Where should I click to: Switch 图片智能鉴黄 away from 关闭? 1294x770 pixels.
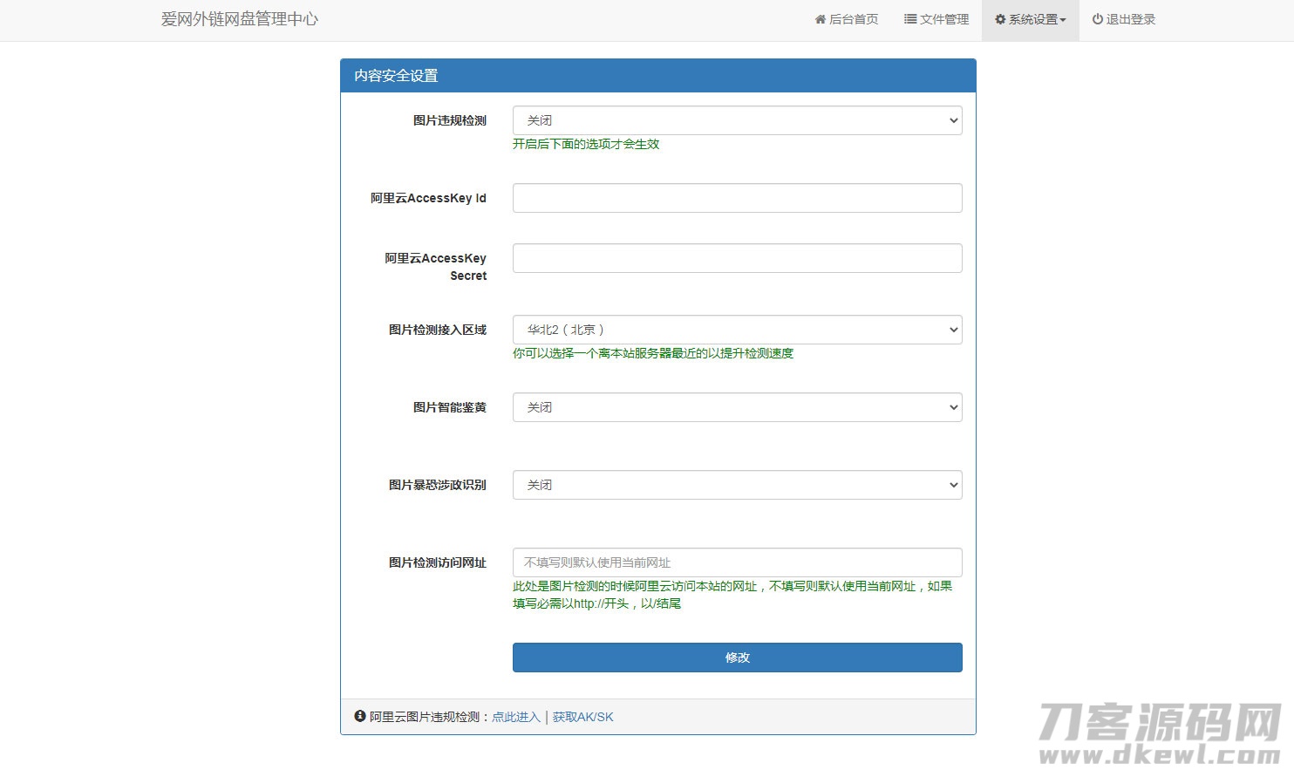(x=737, y=407)
